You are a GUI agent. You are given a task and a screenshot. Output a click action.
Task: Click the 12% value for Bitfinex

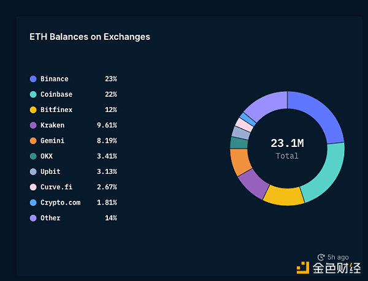(x=111, y=110)
